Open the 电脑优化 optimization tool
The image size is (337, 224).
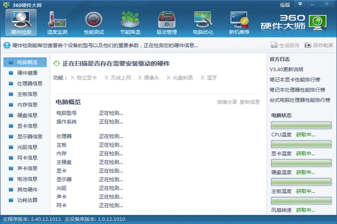click(203, 22)
